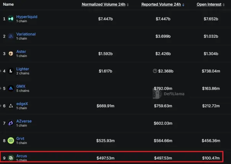Select Grvt open interest $456.36m
Image resolution: width=231 pixels, height=164 pixels.
pyautogui.click(x=211, y=141)
